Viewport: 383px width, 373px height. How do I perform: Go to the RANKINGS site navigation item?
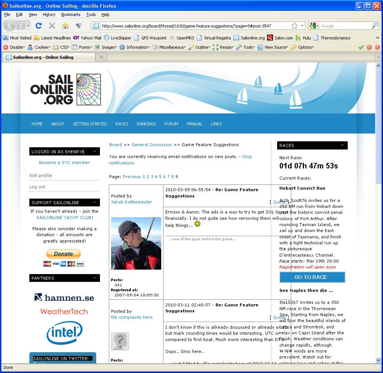pyautogui.click(x=146, y=124)
